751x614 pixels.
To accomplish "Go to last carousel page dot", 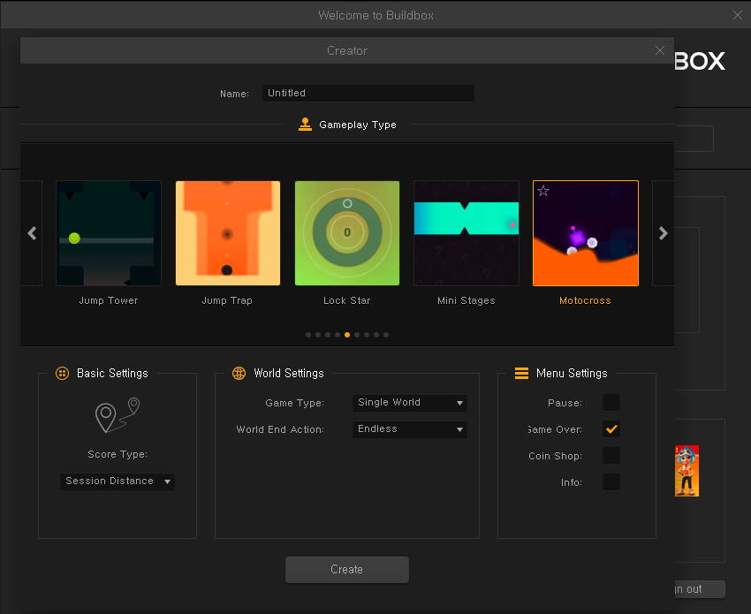I will [x=386, y=335].
